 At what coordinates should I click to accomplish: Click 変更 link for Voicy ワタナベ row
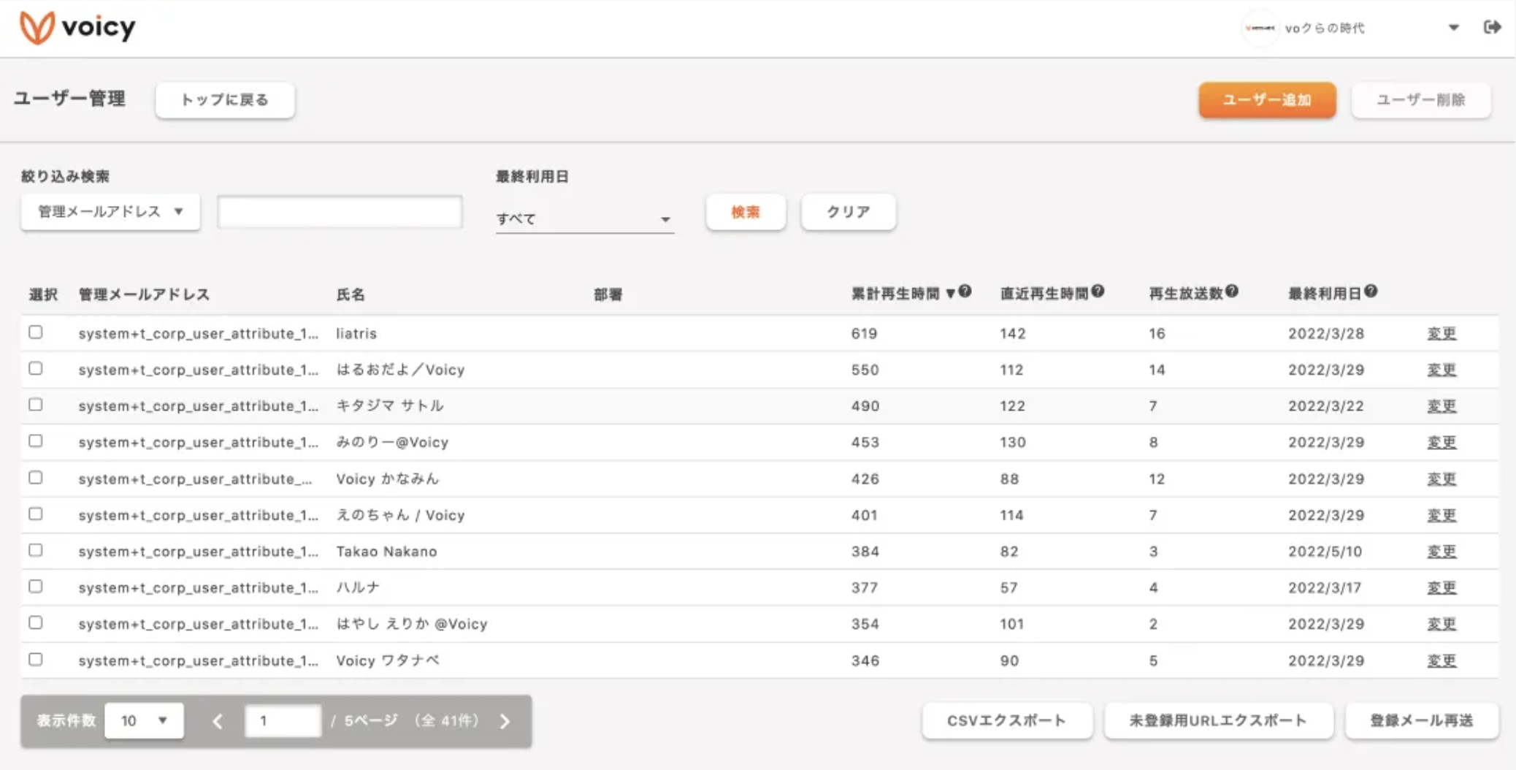point(1442,660)
